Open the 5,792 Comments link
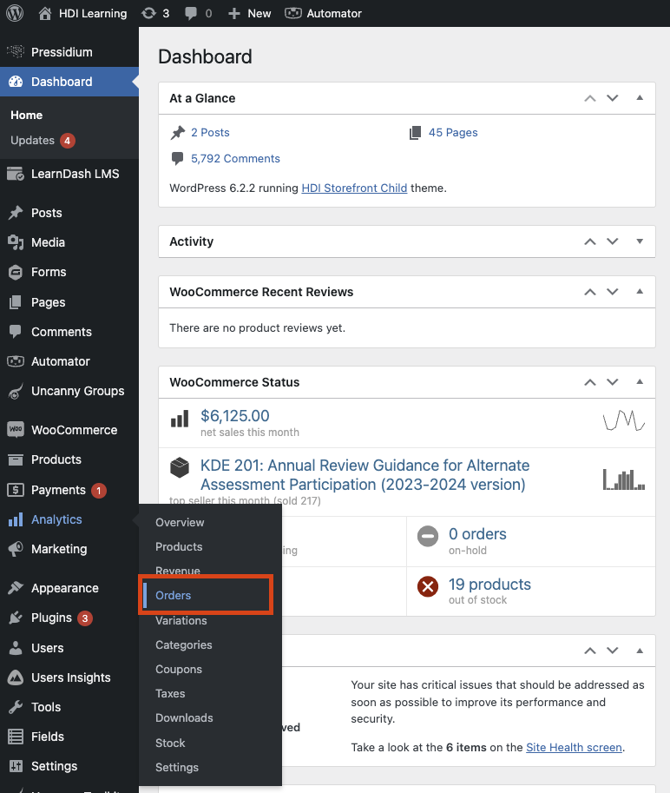Screen dimensions: 670x793 point(235,158)
